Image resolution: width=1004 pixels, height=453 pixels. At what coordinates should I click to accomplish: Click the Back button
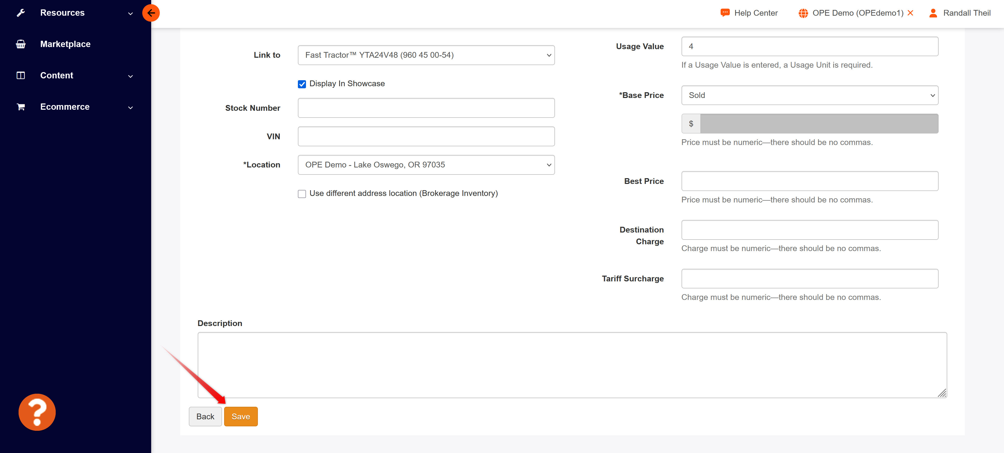click(x=205, y=416)
